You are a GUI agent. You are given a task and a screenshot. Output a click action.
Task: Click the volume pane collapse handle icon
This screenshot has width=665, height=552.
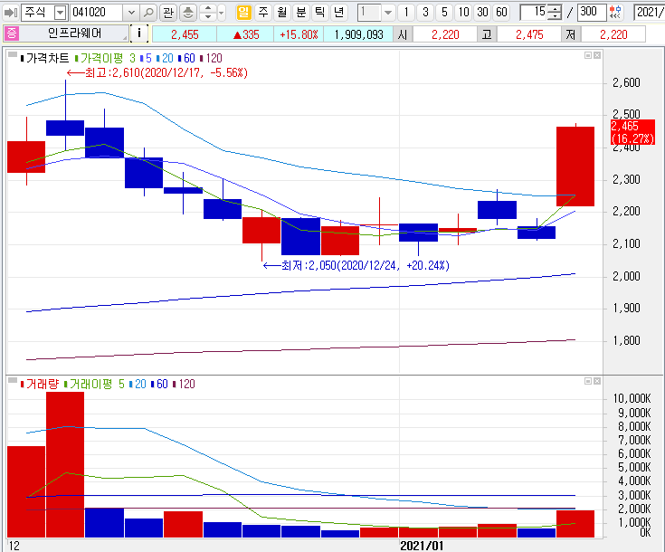tap(13, 380)
